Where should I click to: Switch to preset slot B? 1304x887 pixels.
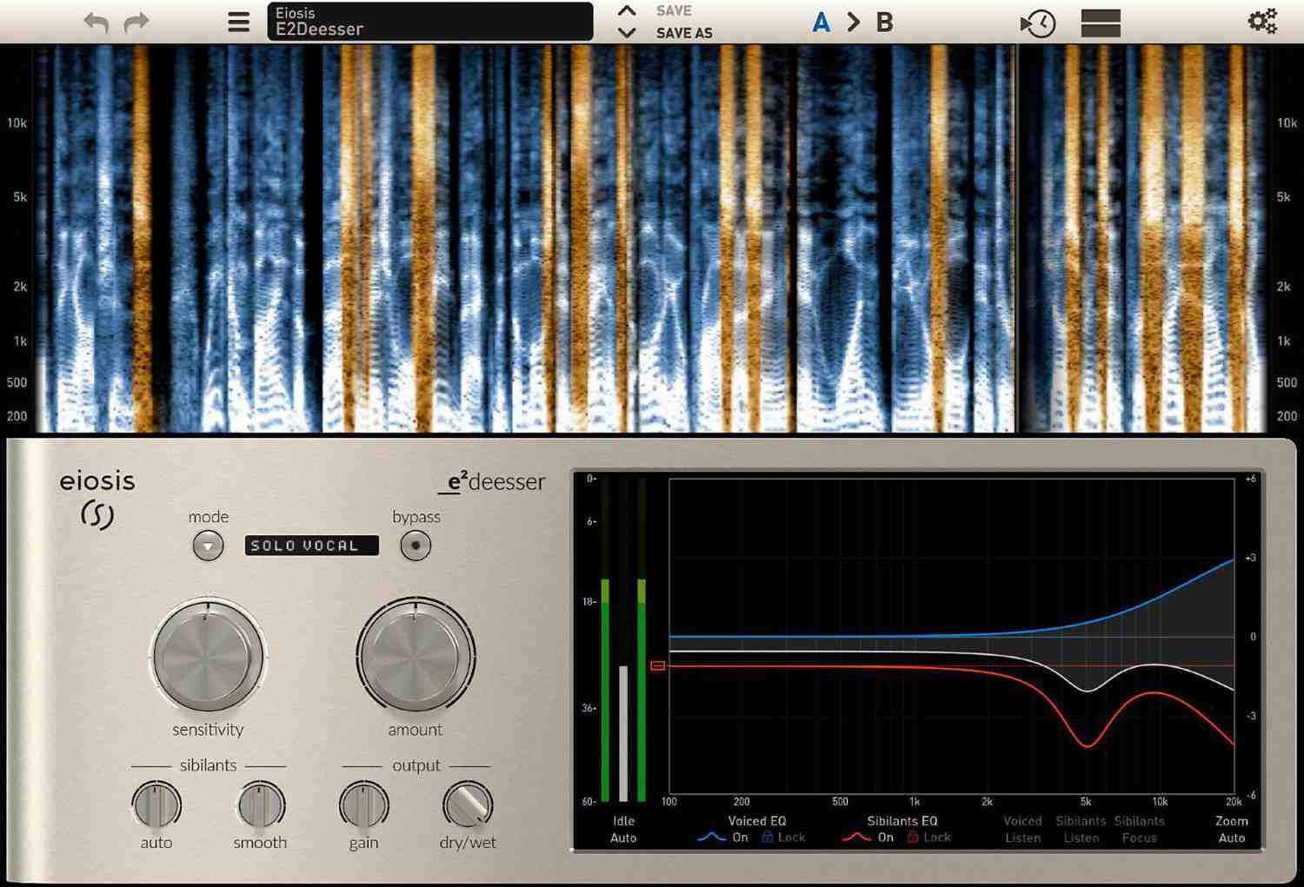[883, 22]
